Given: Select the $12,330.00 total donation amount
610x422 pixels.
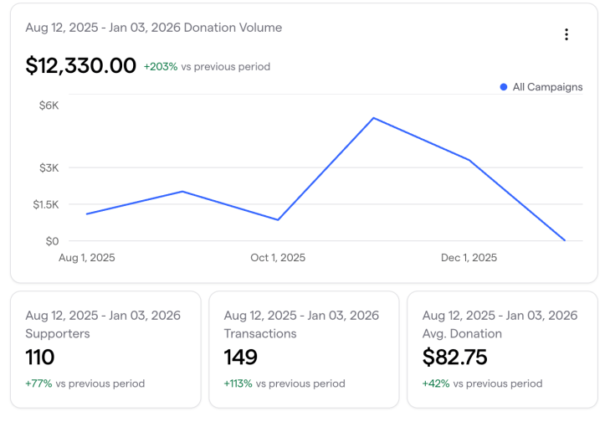Looking at the screenshot, I should coord(81,65).
